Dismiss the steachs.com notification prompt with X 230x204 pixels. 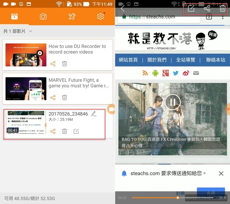pyautogui.click(x=221, y=174)
